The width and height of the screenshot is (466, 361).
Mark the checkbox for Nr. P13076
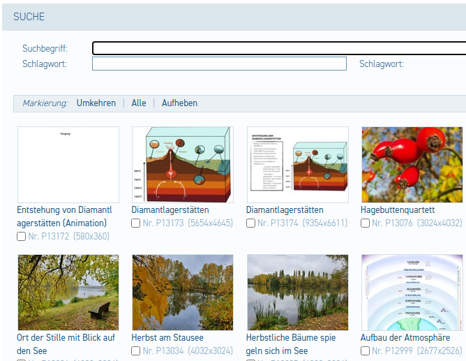tap(365, 223)
